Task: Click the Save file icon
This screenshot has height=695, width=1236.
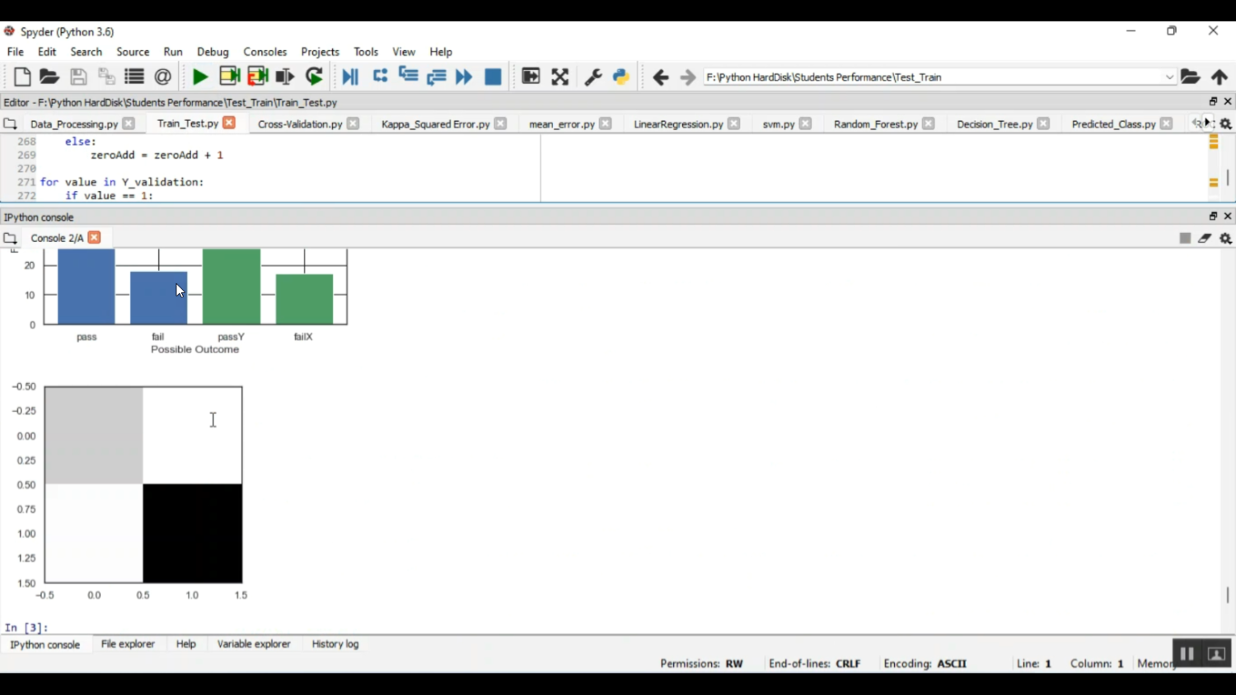Action: (78, 77)
